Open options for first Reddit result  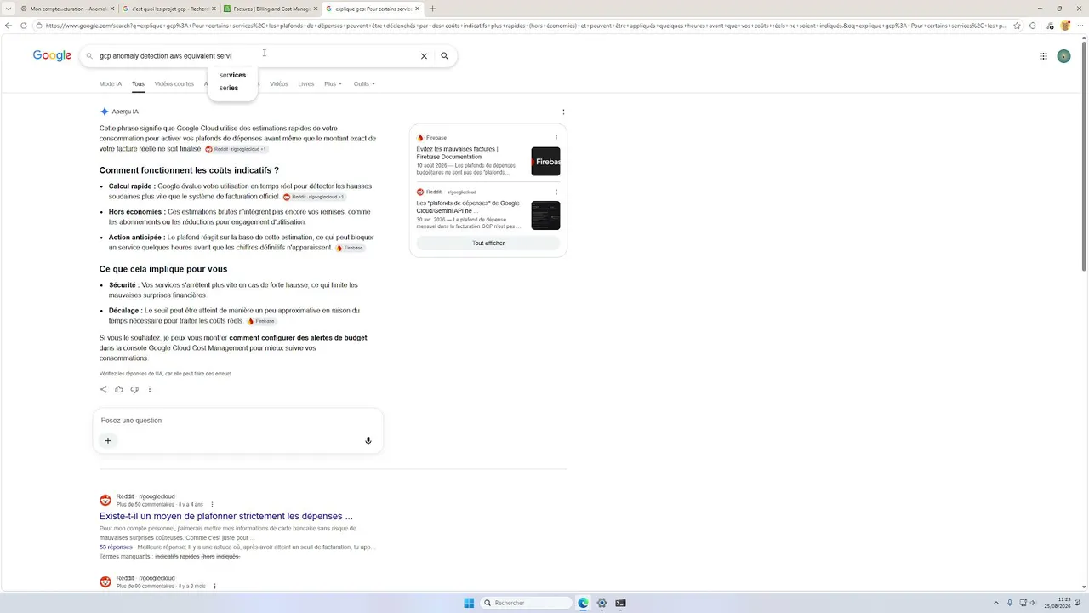(213, 504)
